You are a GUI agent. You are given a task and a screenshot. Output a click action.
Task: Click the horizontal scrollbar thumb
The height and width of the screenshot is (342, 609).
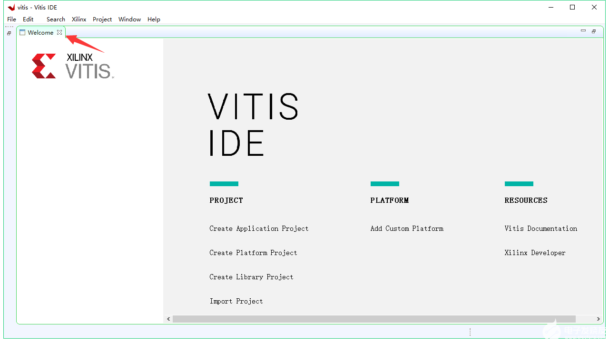(x=374, y=319)
